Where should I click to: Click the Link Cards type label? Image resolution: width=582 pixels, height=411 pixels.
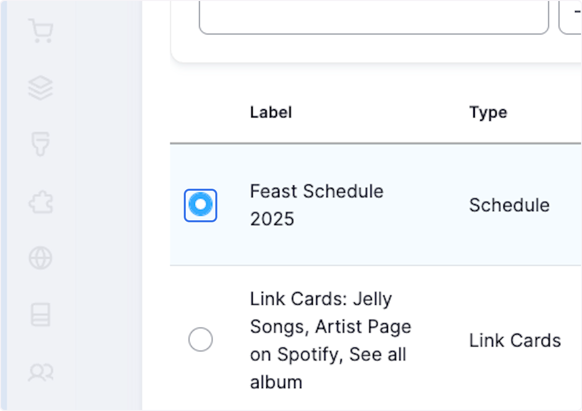point(515,340)
